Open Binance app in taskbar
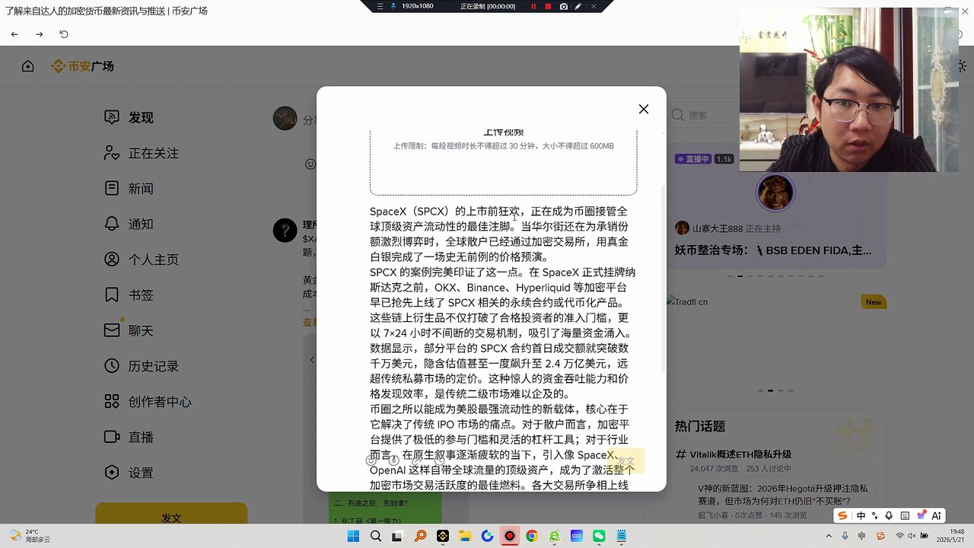This screenshot has height=548, width=974. (443, 537)
